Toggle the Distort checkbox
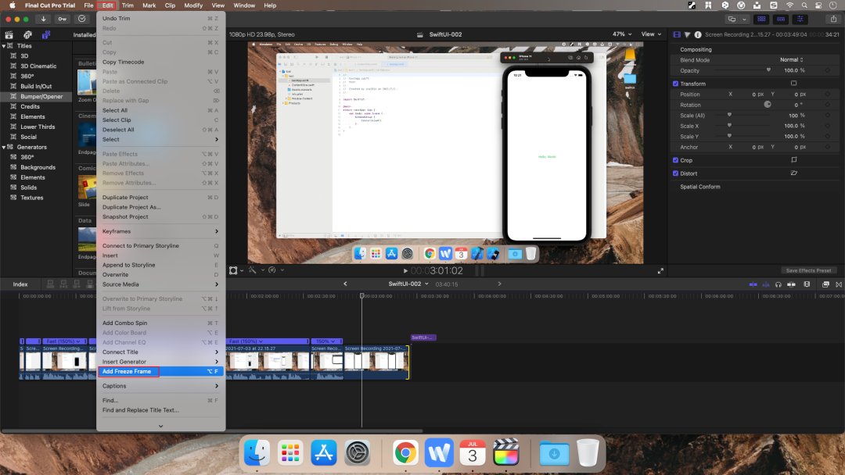The image size is (845, 475). point(676,173)
